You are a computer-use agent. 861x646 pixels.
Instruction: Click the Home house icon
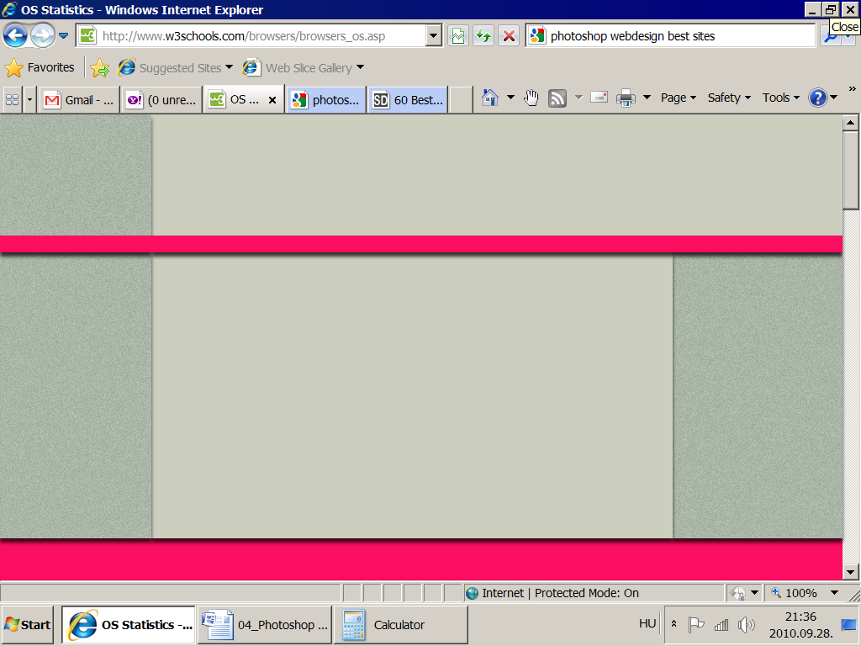[x=490, y=98]
